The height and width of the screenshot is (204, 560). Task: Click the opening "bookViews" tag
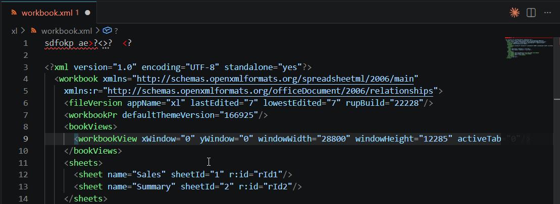pos(91,127)
